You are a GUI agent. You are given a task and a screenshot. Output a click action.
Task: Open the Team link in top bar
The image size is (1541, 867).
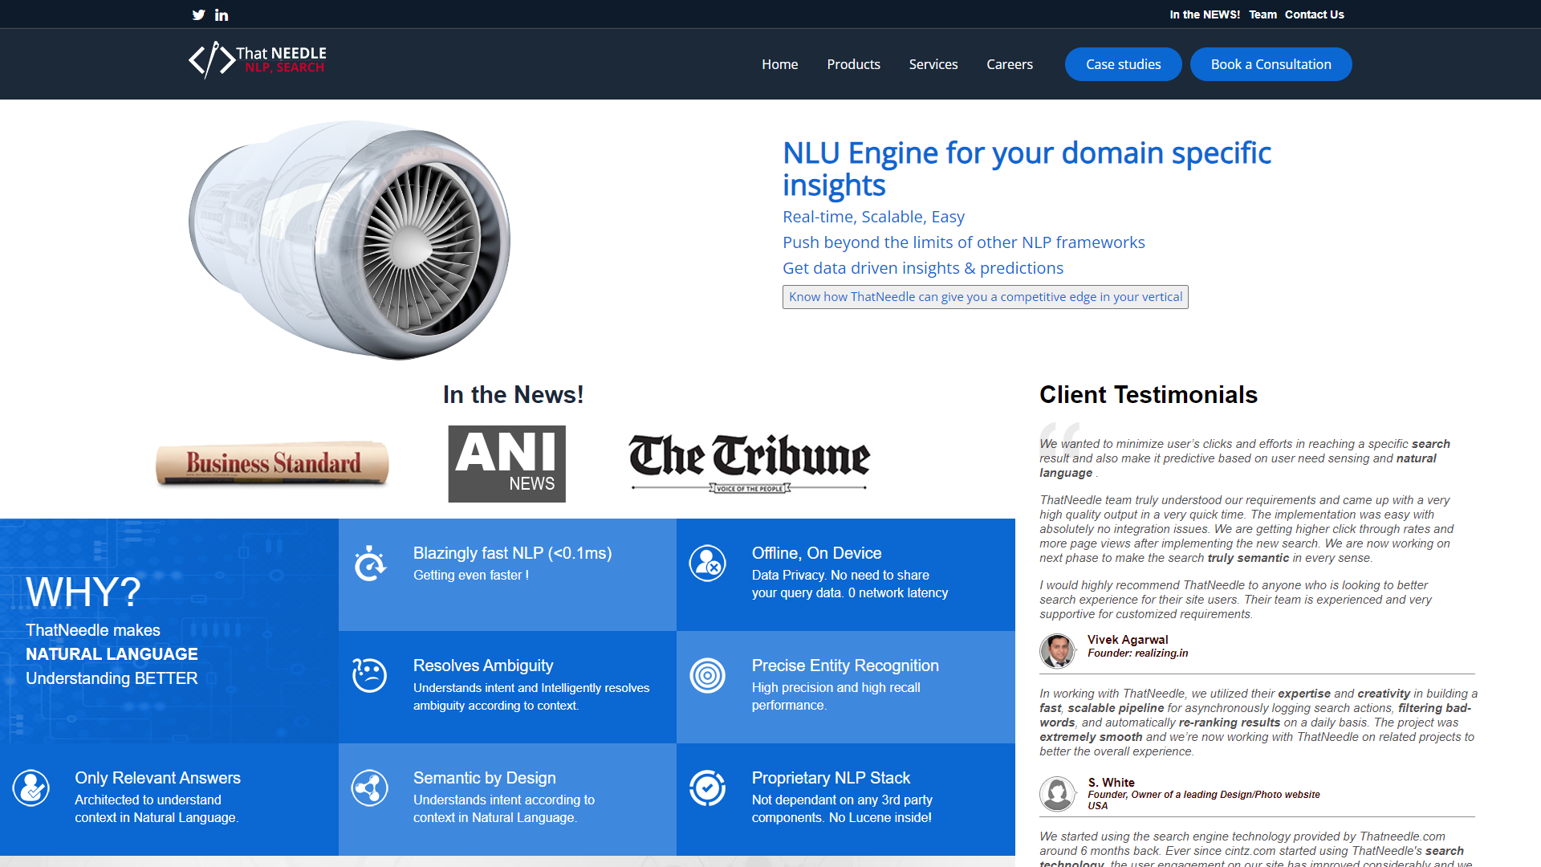coord(1262,14)
